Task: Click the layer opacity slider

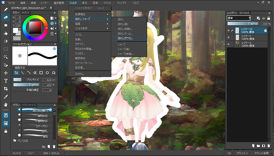Action: tap(243, 24)
